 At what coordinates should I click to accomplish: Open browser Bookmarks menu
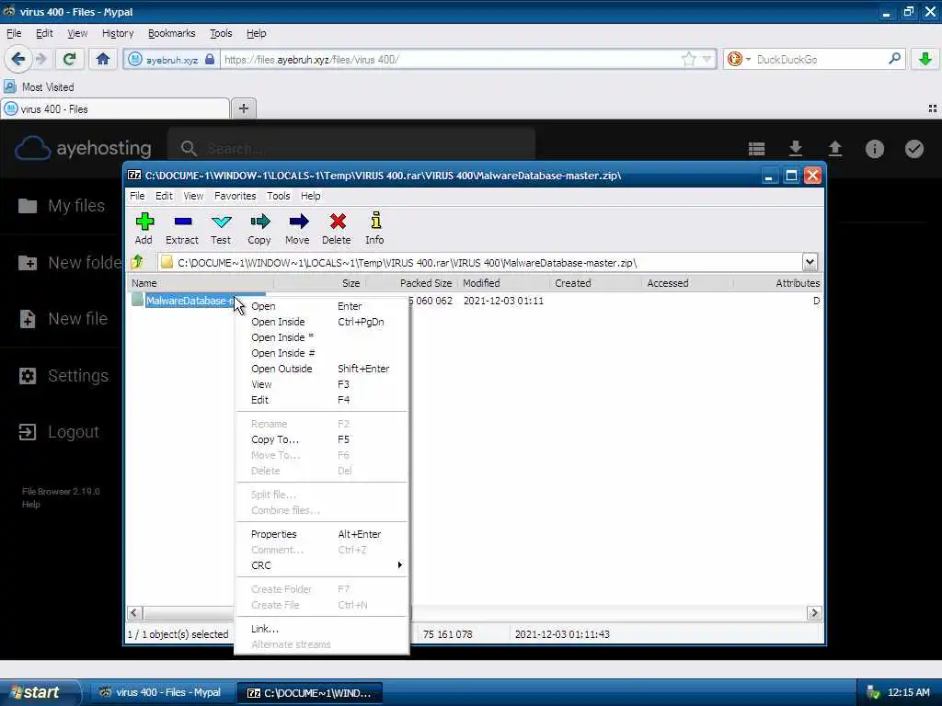tap(171, 33)
